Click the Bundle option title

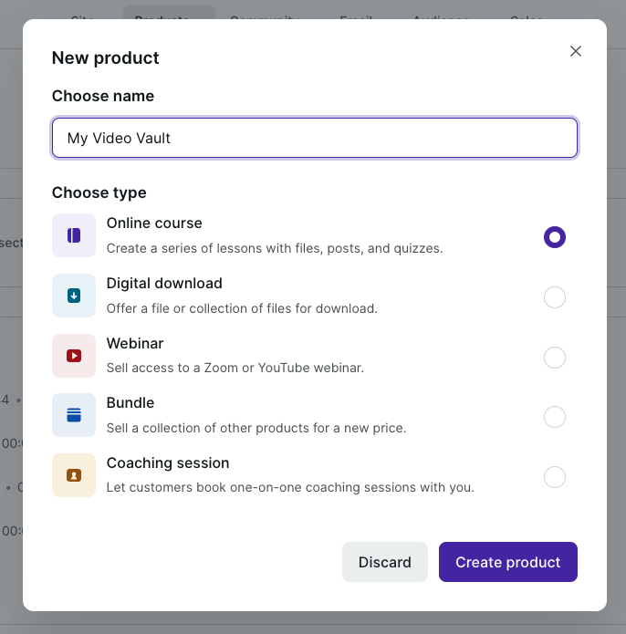click(x=130, y=403)
